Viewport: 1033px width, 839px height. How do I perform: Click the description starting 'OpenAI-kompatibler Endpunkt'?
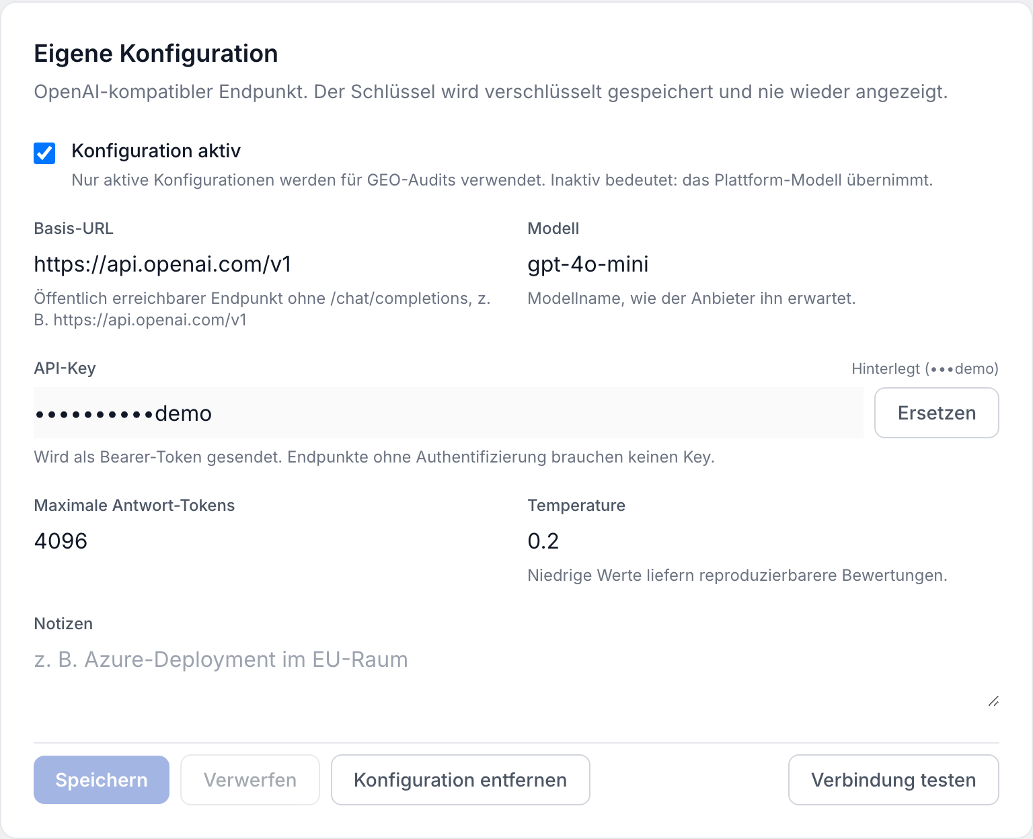[x=491, y=91]
